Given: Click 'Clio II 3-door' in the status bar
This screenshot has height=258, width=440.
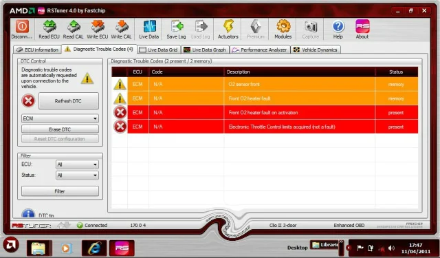Looking at the screenshot, I should point(283,226).
